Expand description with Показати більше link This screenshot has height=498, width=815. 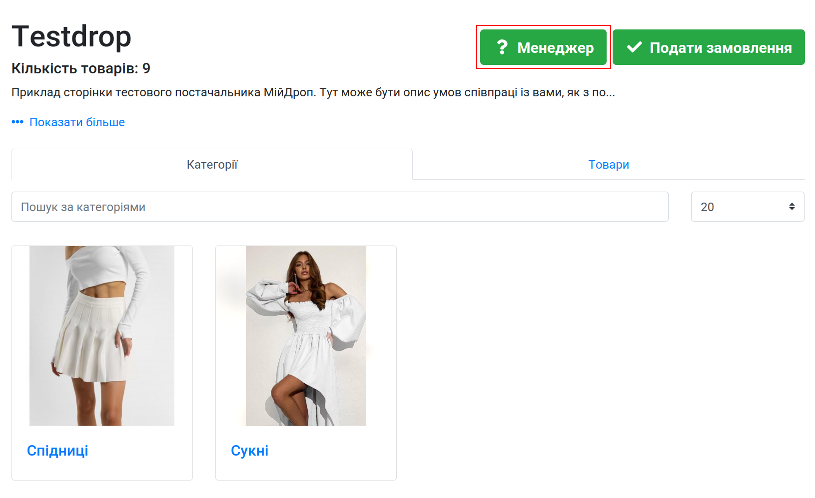coord(77,122)
